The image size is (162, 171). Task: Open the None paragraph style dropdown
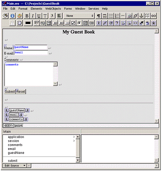tap(79, 16)
